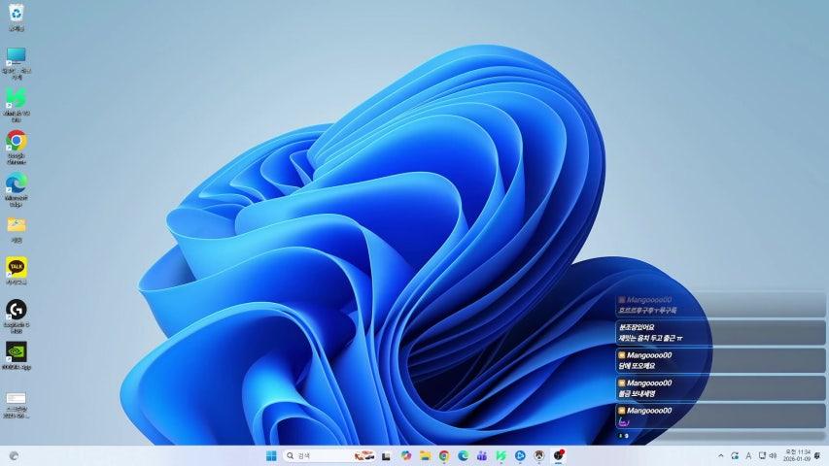This screenshot has width=829, height=466.
Task: Open KakaoTalk desktop shortcut
Action: point(17,266)
